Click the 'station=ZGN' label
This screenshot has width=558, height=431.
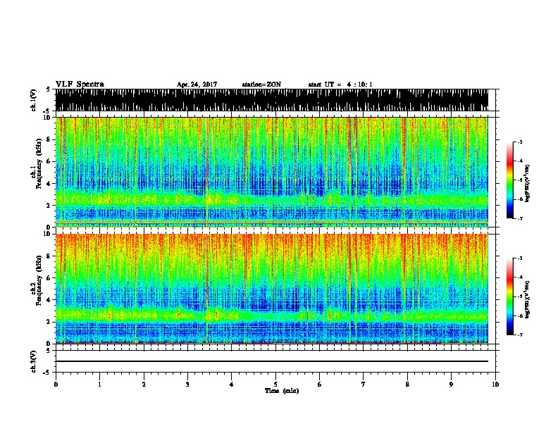coord(261,85)
